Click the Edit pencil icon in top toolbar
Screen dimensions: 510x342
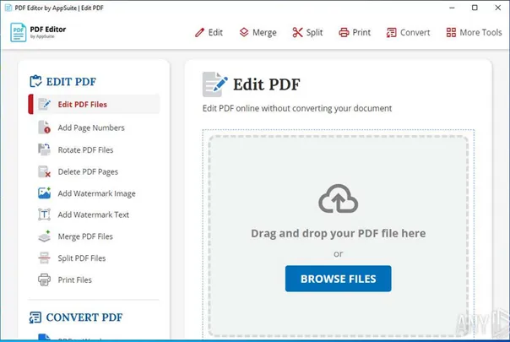[x=199, y=33]
